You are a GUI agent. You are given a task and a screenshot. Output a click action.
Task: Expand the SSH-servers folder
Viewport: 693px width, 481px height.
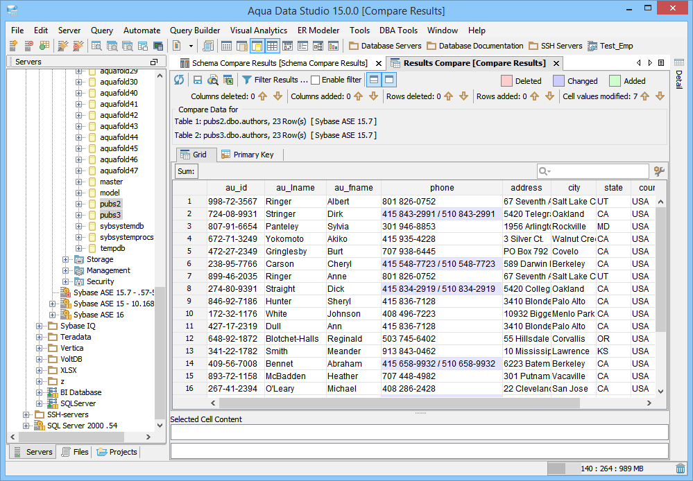click(x=26, y=414)
